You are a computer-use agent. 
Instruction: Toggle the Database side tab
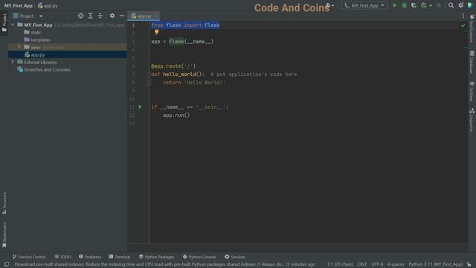(x=472, y=62)
